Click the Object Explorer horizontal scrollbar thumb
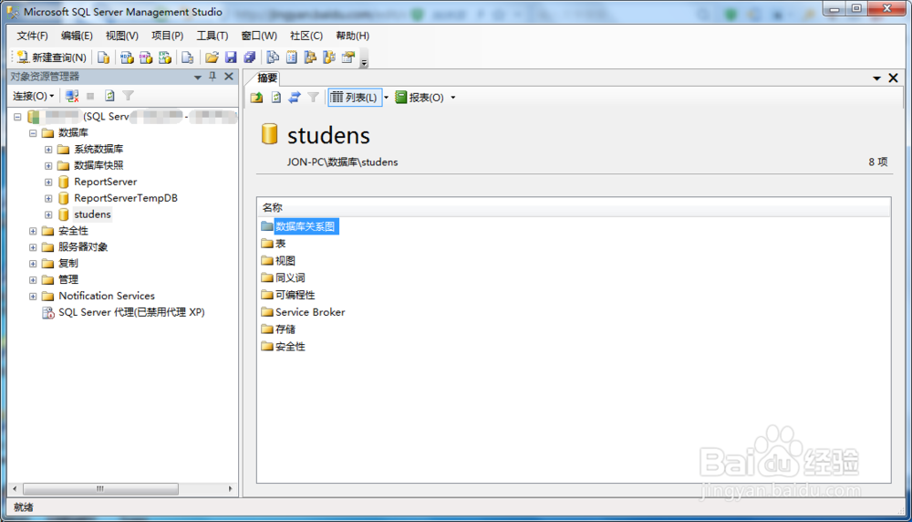 tap(100, 489)
